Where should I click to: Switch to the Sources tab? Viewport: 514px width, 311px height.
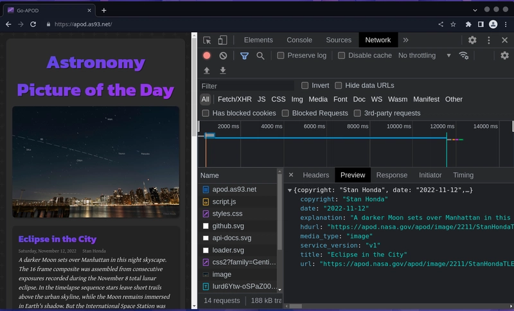coord(339,40)
